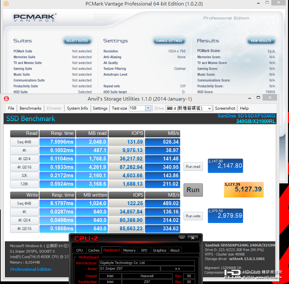Select the Mainboard tab in CPU-Z
Screen dimensions: 289x284
(111, 250)
